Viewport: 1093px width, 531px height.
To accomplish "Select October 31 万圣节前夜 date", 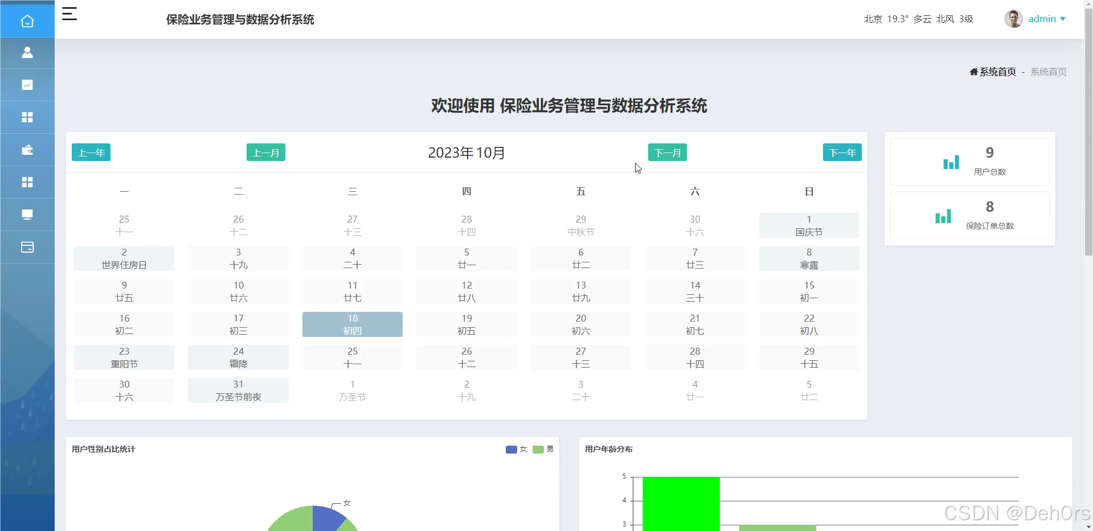I will click(x=238, y=390).
